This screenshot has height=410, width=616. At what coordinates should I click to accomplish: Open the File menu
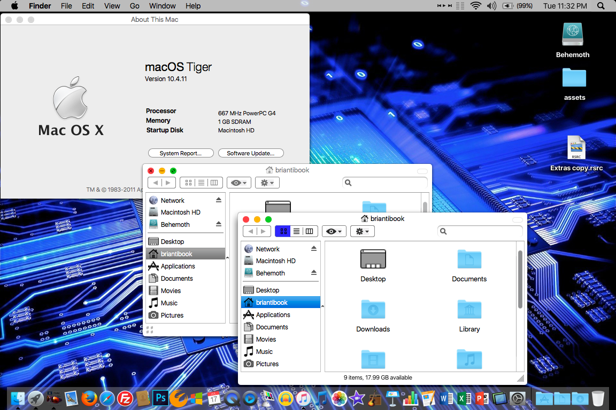(x=66, y=6)
